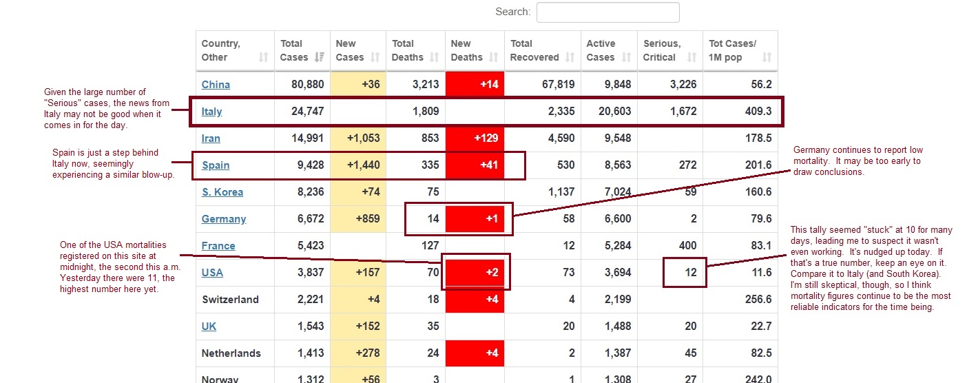Sort by Active Cases arrows icon
Screen dimensions: 967x383
pos(627,58)
